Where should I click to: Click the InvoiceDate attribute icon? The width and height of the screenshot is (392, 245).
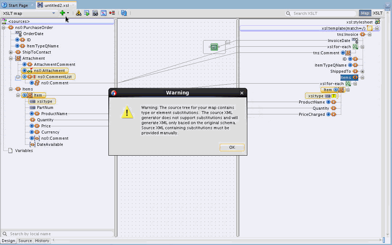point(355,41)
